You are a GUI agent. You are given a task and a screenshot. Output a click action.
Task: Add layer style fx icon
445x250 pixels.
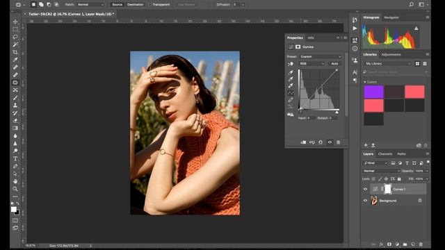(381, 244)
